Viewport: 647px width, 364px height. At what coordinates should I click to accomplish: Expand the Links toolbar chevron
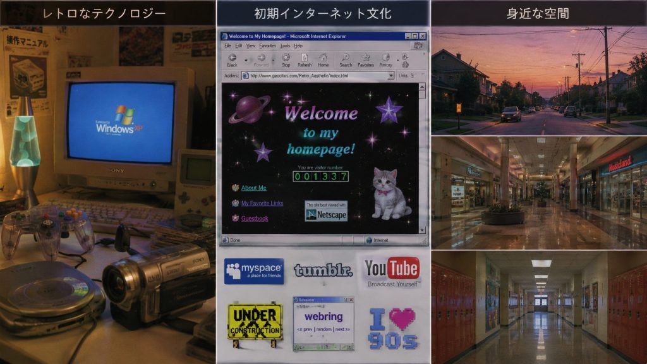click(x=412, y=76)
